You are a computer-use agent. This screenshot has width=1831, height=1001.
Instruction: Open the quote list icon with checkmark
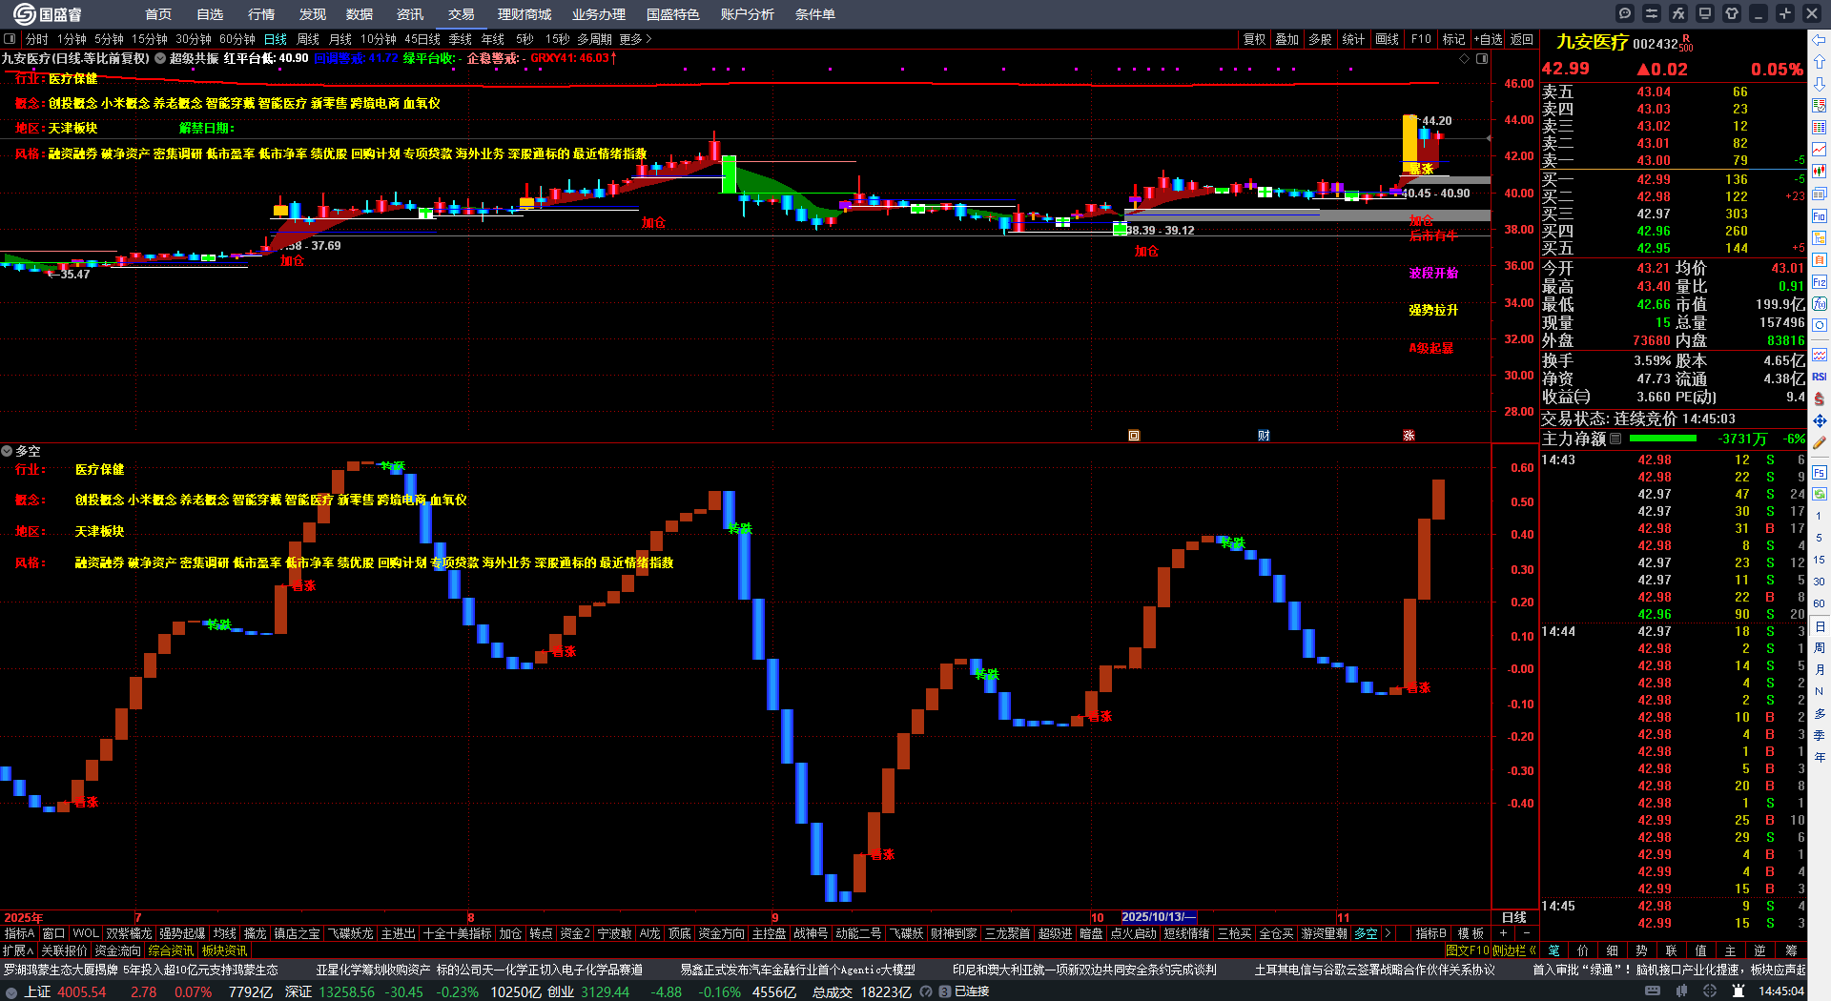1820,106
